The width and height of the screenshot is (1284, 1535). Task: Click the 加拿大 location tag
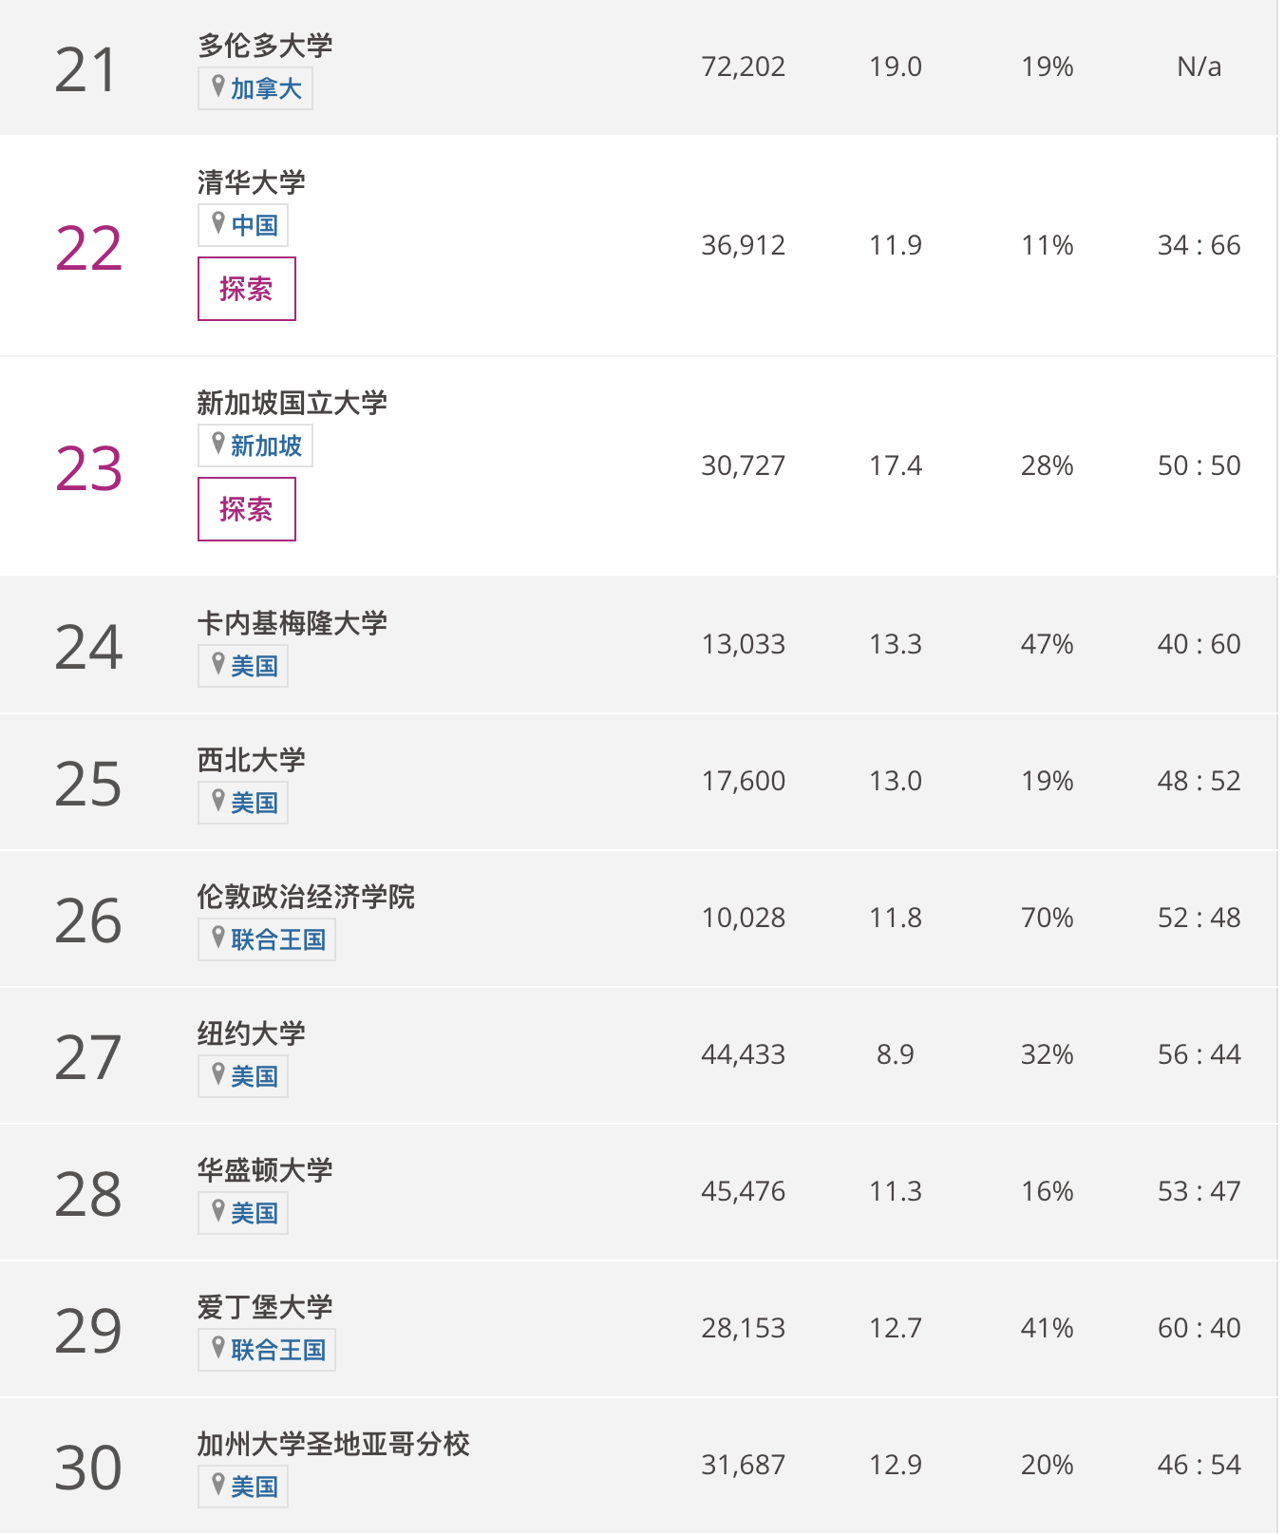point(255,88)
